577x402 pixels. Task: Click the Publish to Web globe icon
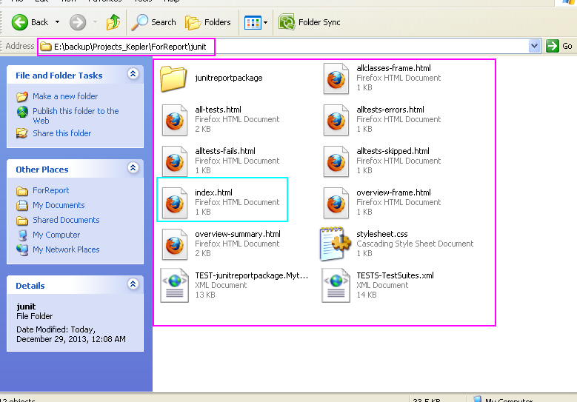pyautogui.click(x=22, y=112)
